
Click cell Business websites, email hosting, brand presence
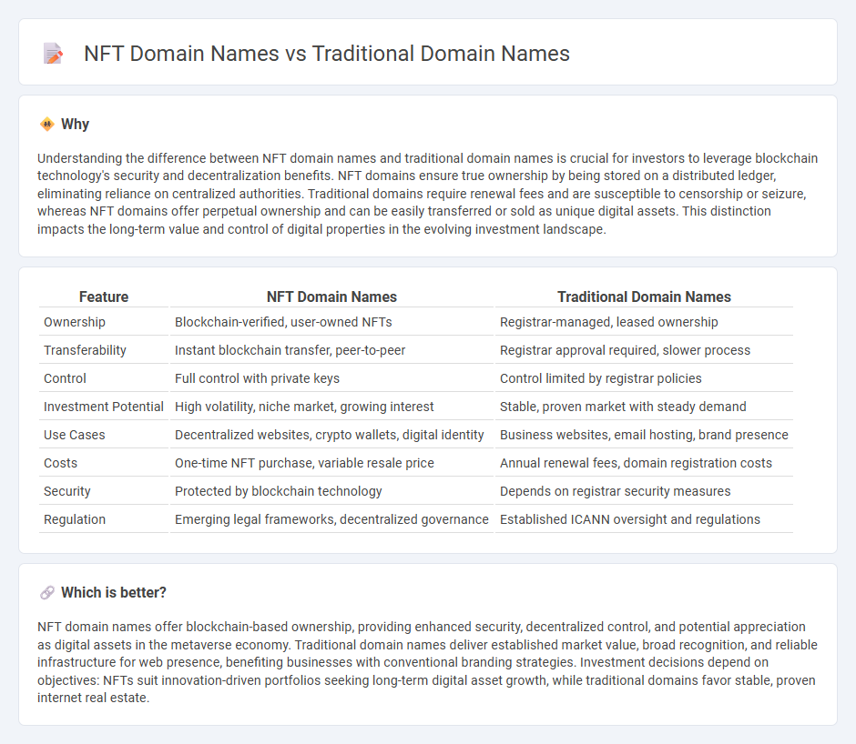tap(644, 435)
